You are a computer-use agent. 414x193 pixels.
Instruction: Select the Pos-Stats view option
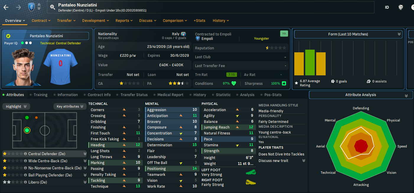pyautogui.click(x=271, y=95)
